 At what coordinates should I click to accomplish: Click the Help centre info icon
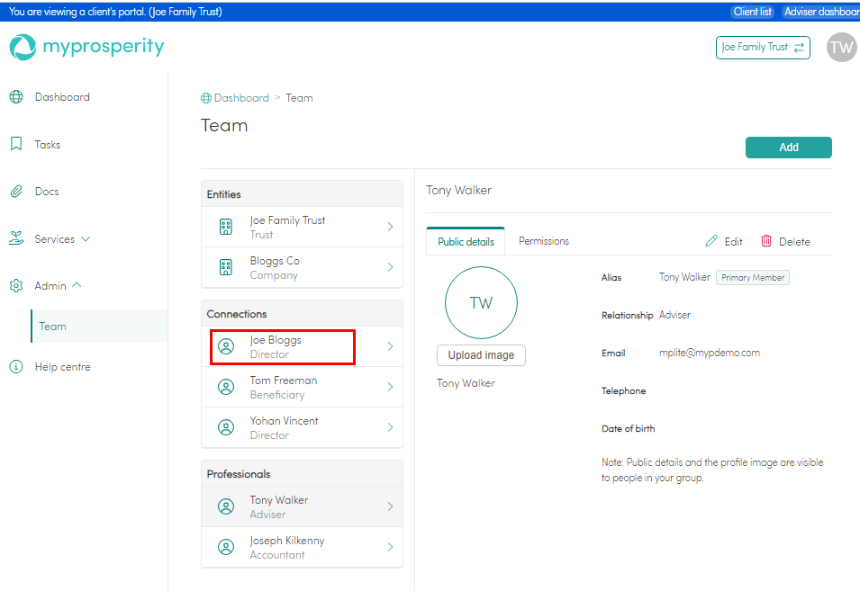16,367
